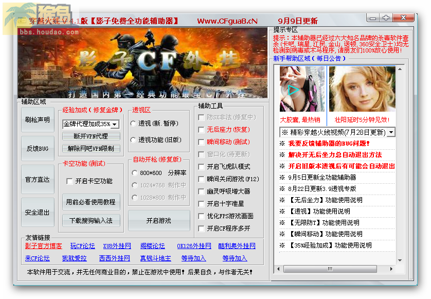Image resolution: width=431 pixels, height=299 pixels.
Task: Open the 西西外挂网 link
Action: click(115, 258)
